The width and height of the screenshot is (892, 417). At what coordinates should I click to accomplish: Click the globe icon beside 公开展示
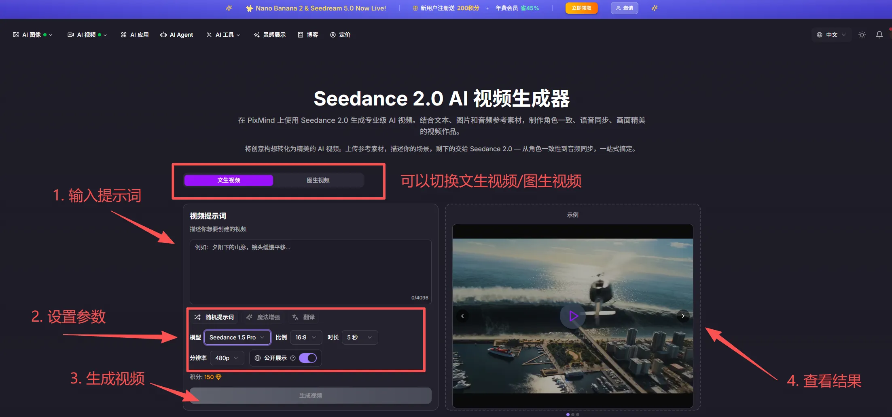coord(258,358)
